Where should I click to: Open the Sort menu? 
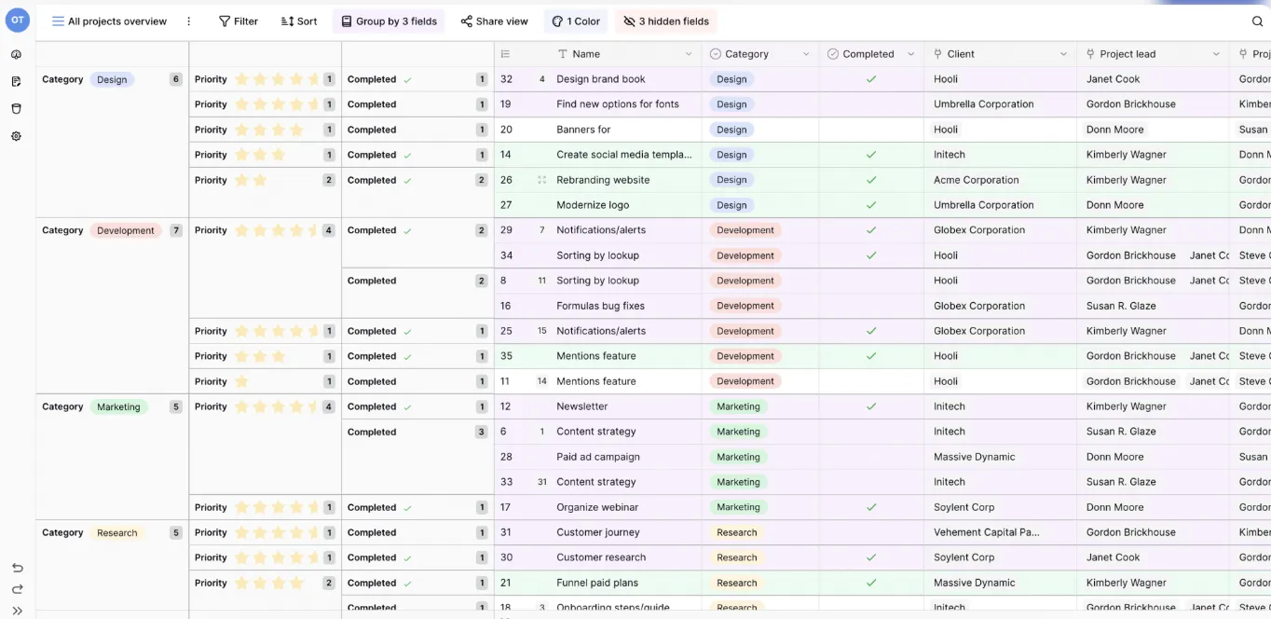(x=299, y=21)
